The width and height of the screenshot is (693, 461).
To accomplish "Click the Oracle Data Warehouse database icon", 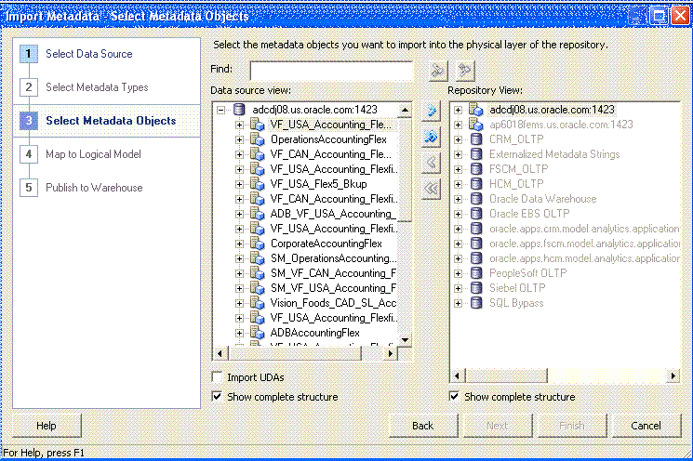I will [476, 199].
